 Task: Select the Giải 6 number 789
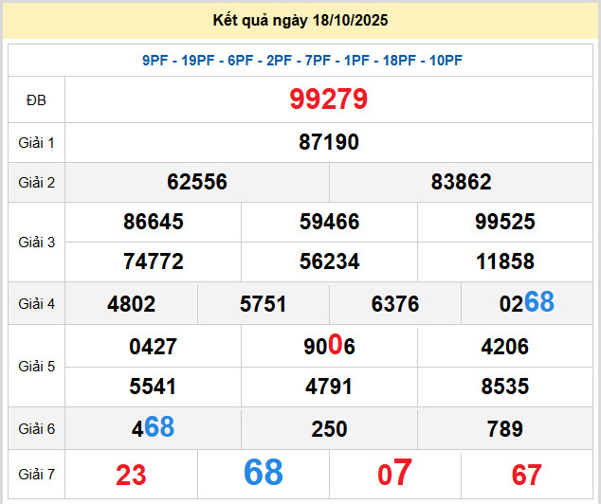coord(504,429)
